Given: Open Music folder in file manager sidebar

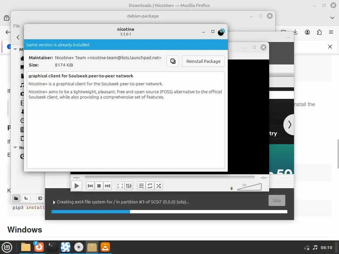Looking at the screenshot, I should (x=22, y=85).
